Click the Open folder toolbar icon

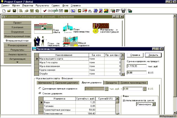pos(9,11)
